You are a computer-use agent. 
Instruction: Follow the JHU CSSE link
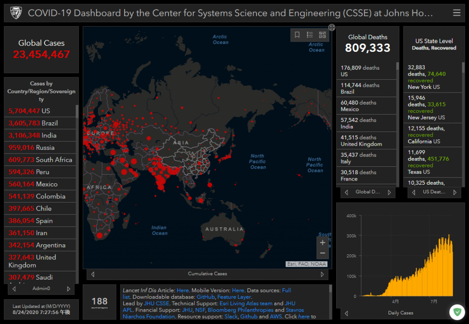point(157,303)
